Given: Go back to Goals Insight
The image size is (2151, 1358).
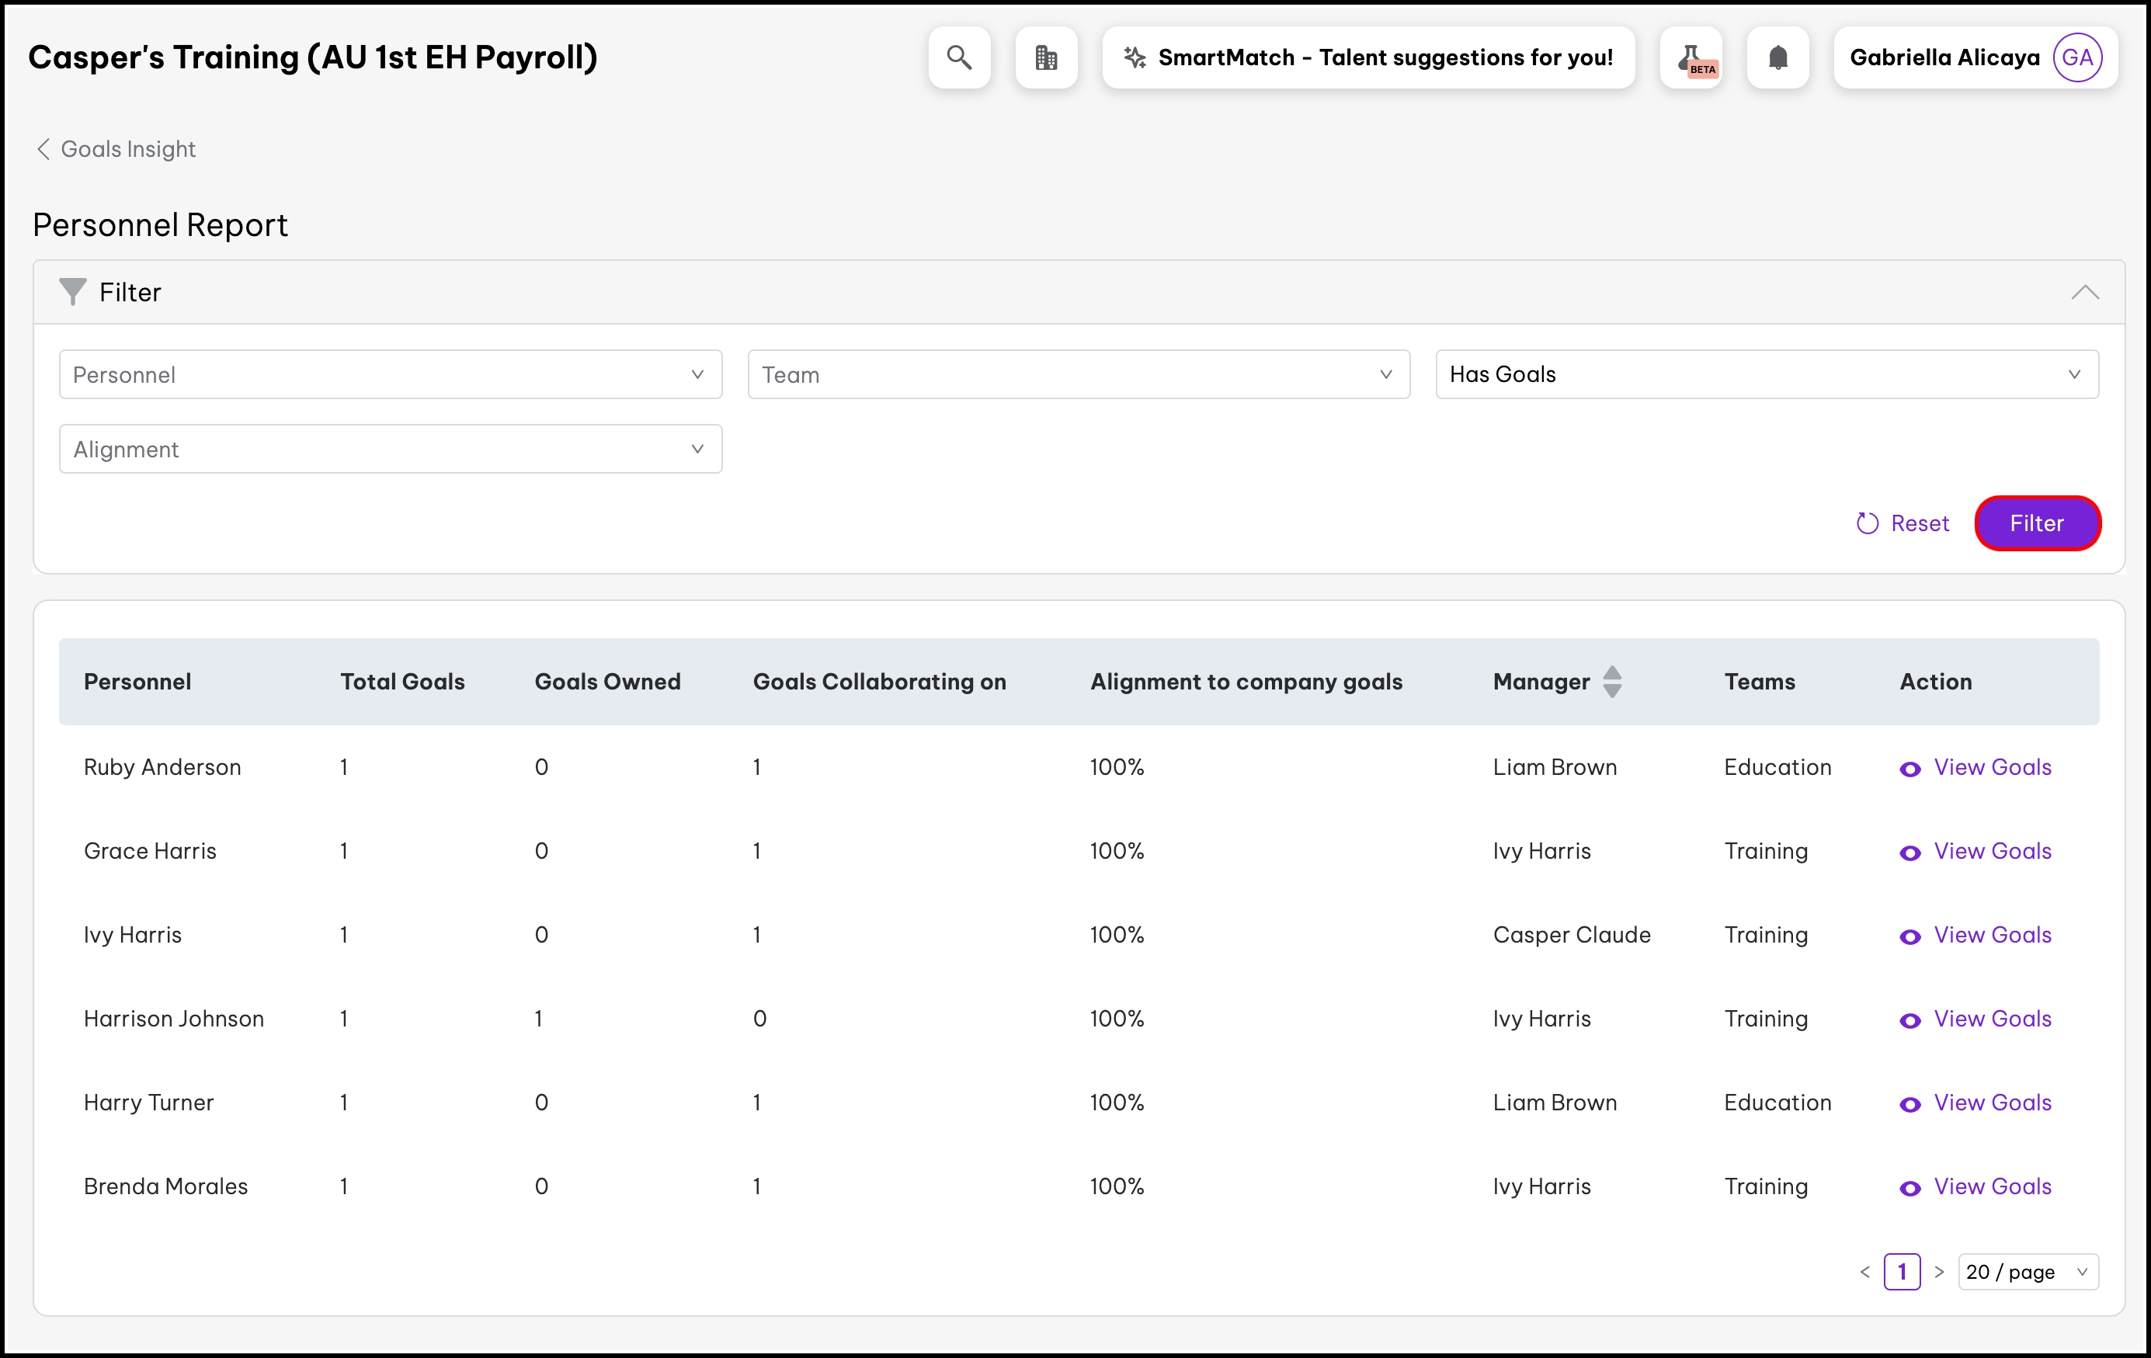Looking at the screenshot, I should (x=116, y=149).
